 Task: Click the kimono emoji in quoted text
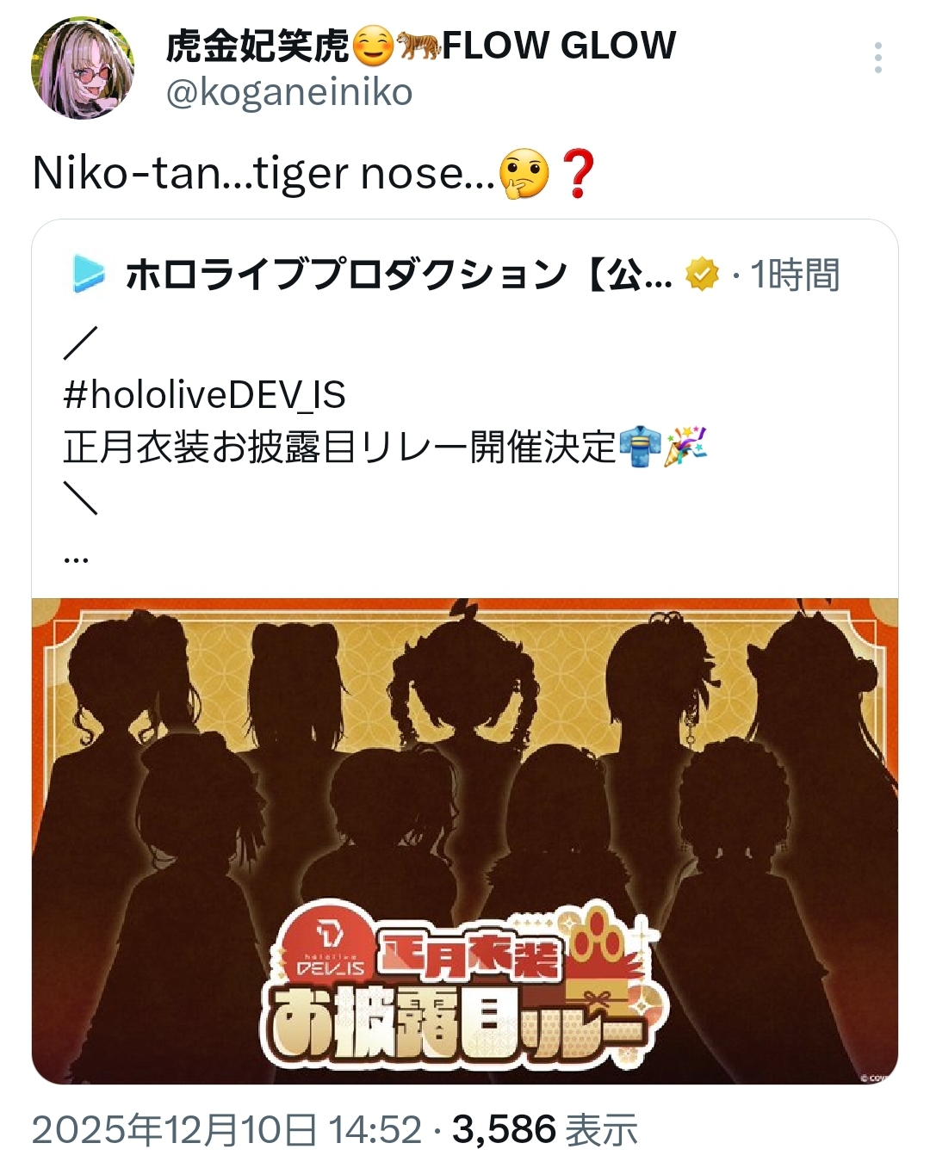pos(640,447)
